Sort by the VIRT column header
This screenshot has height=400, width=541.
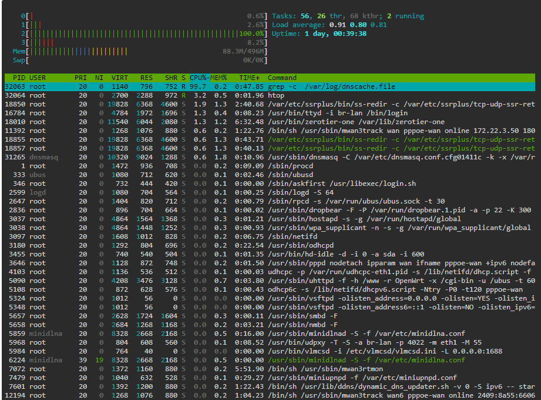(120, 78)
